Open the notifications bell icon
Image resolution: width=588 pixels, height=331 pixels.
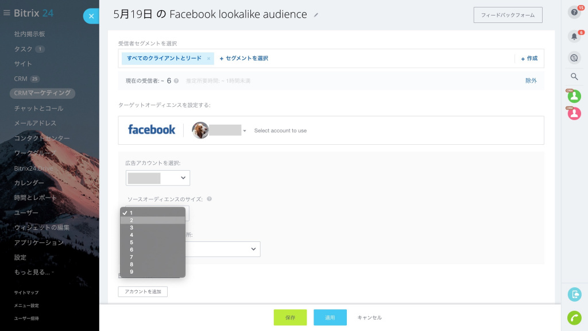(x=574, y=37)
